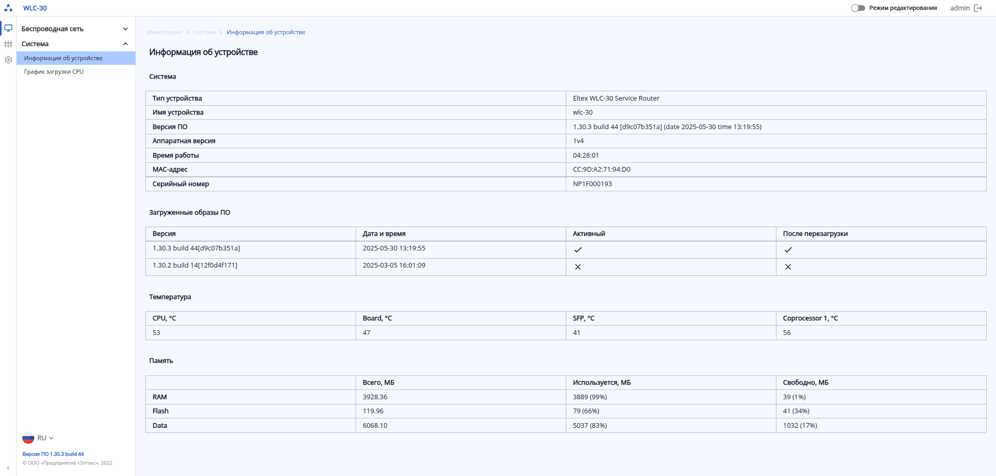Click the Версия ПО 1.30.3 build 44 link
Image resolution: width=996 pixels, height=476 pixels.
pos(53,454)
